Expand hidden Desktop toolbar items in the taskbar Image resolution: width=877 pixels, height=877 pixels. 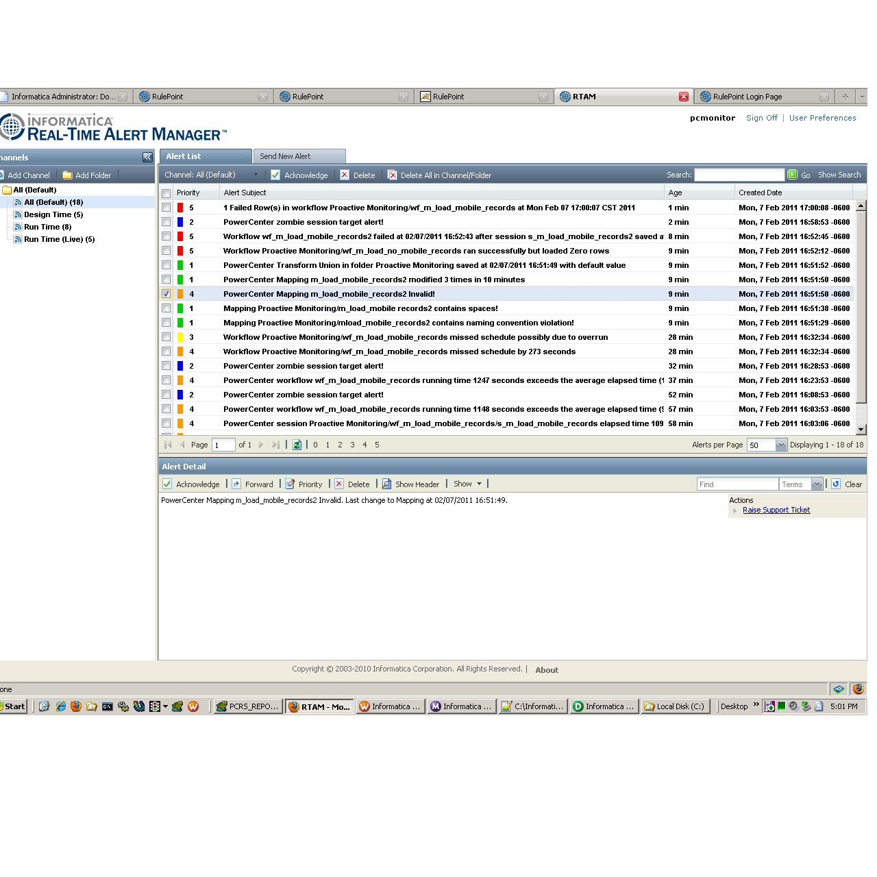(x=756, y=704)
